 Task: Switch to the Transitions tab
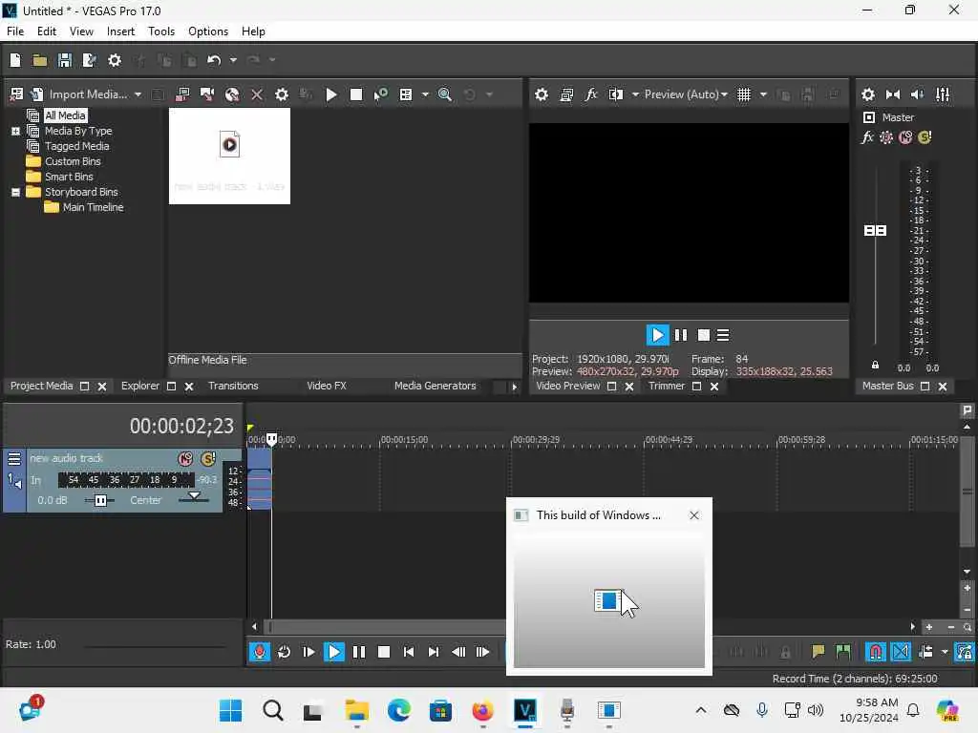[x=233, y=386]
